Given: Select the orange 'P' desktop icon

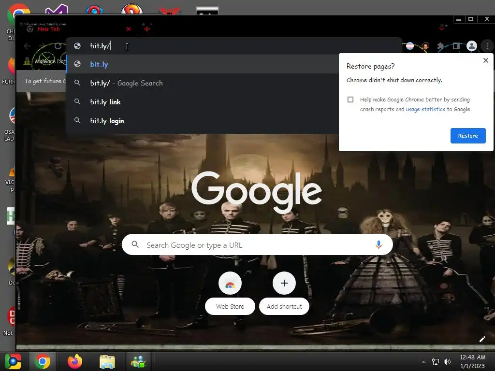Looking at the screenshot, I should [x=132, y=10].
